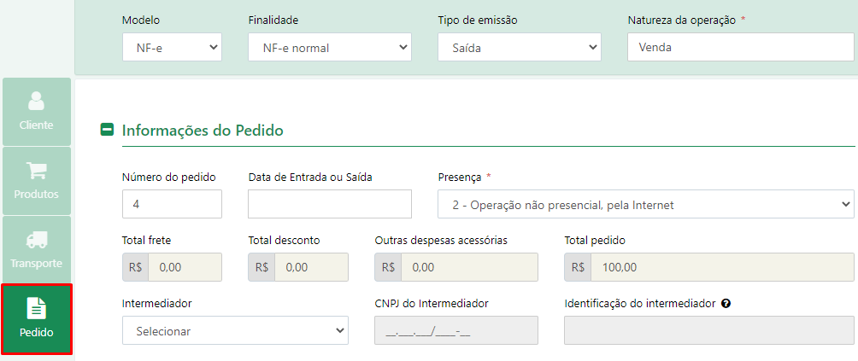Image resolution: width=858 pixels, height=361 pixels.
Task: Click the Natureza da operação field
Action: pyautogui.click(x=740, y=48)
